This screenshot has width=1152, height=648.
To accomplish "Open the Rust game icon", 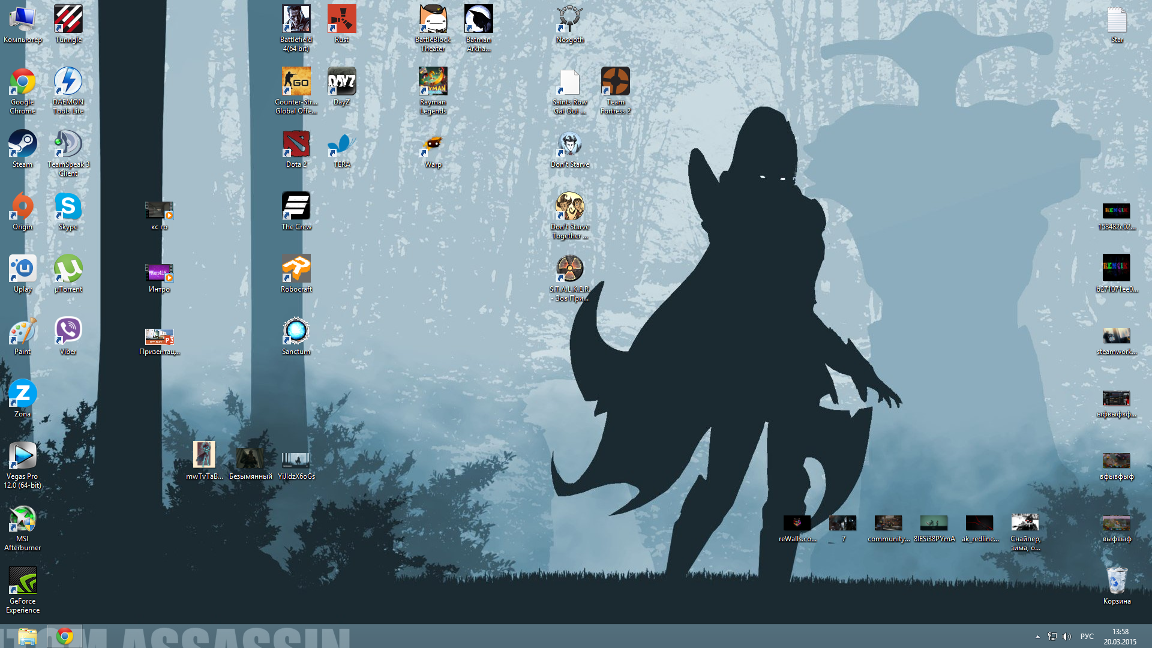I will pyautogui.click(x=342, y=24).
